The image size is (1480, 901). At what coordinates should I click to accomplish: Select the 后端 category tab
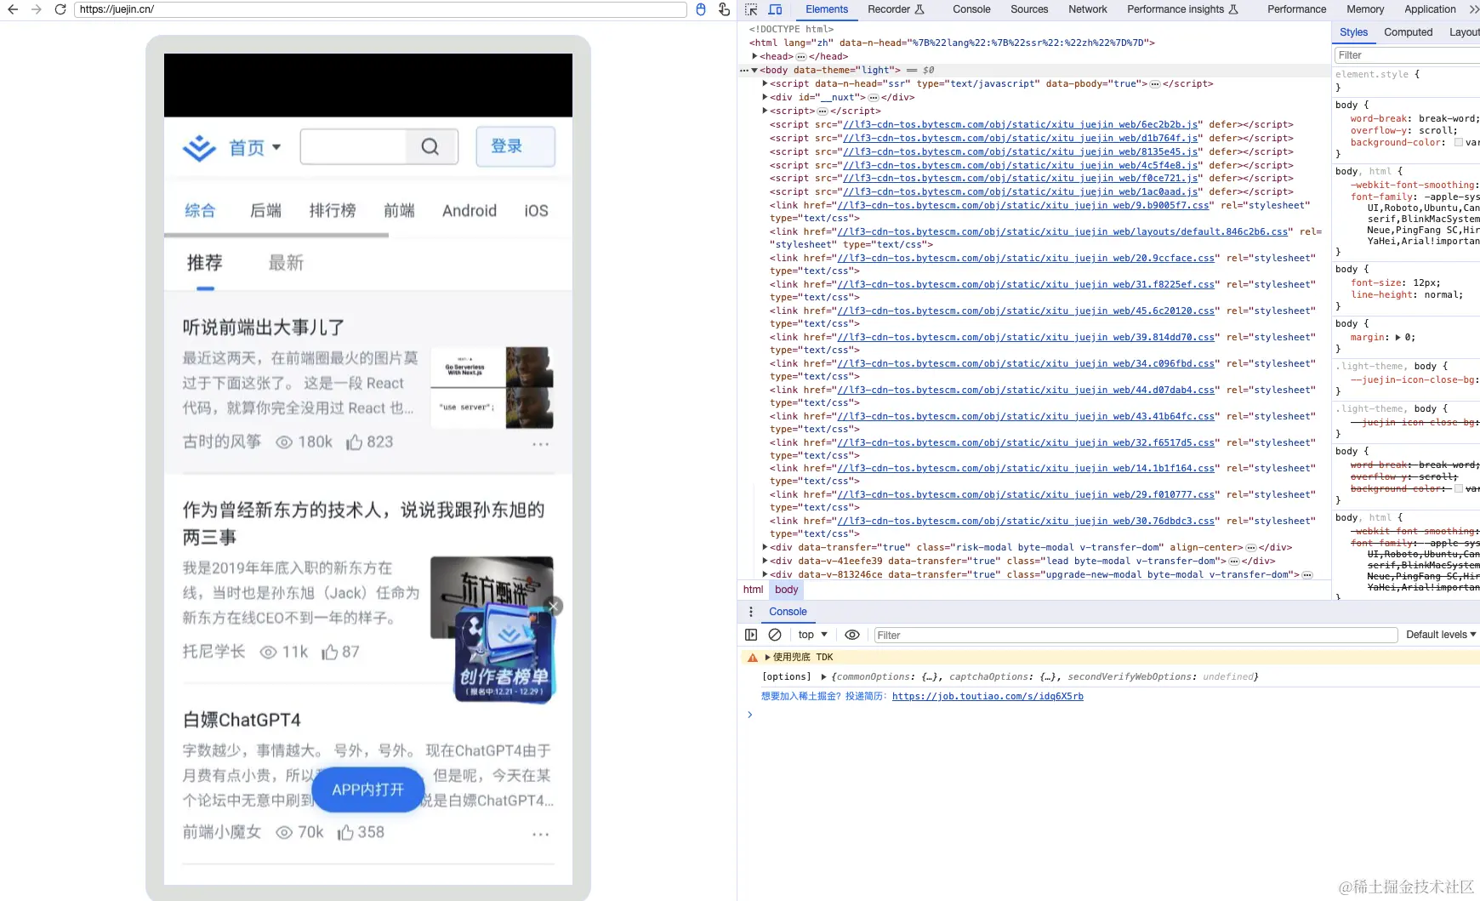pos(265,210)
